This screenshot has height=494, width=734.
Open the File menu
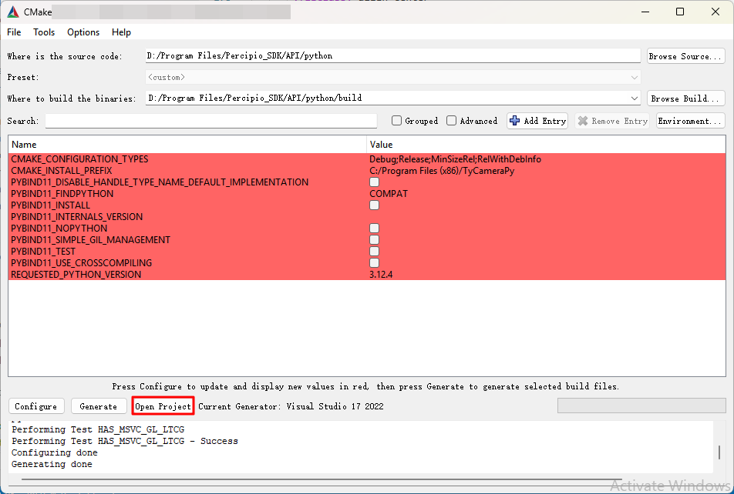[14, 32]
